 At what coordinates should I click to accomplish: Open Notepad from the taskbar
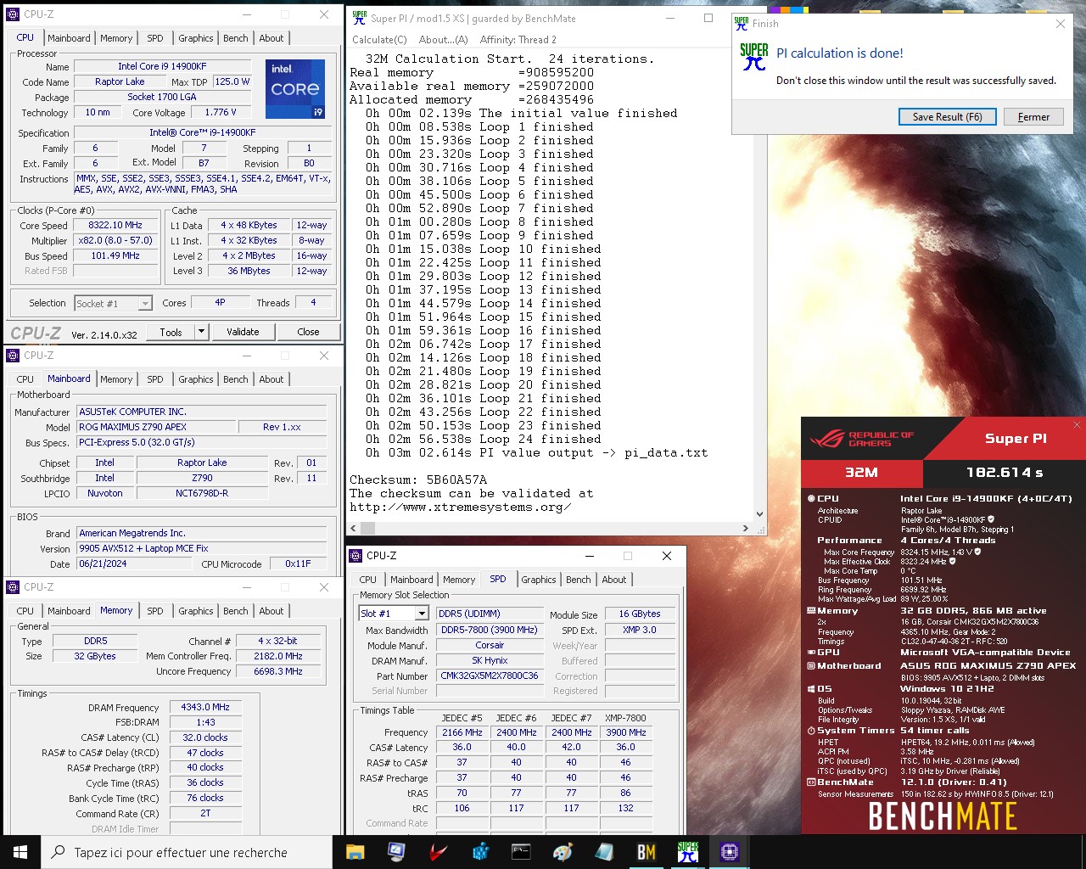tap(604, 852)
